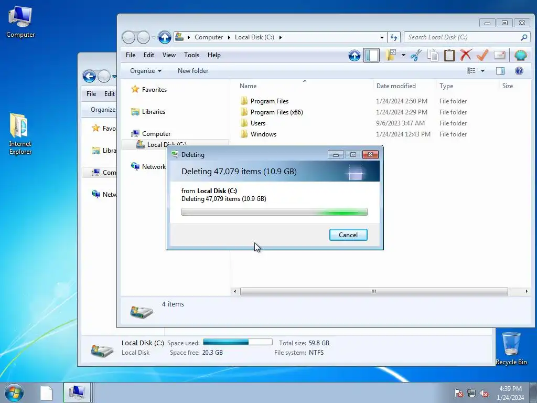Click the Back button in rear window
537x403 pixels.
pos(89,76)
